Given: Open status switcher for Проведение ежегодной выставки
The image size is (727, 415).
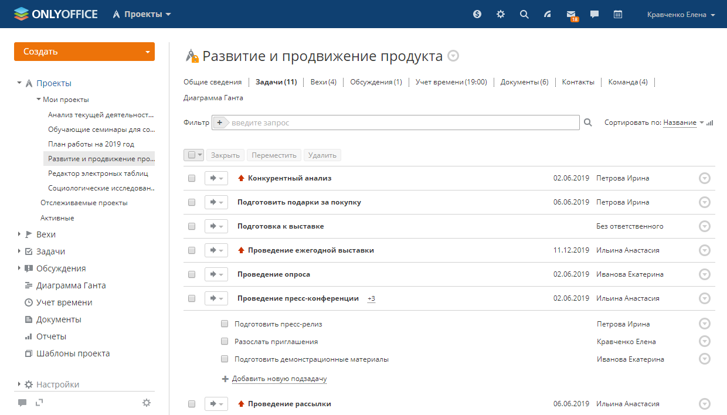Looking at the screenshot, I should pyautogui.click(x=216, y=250).
